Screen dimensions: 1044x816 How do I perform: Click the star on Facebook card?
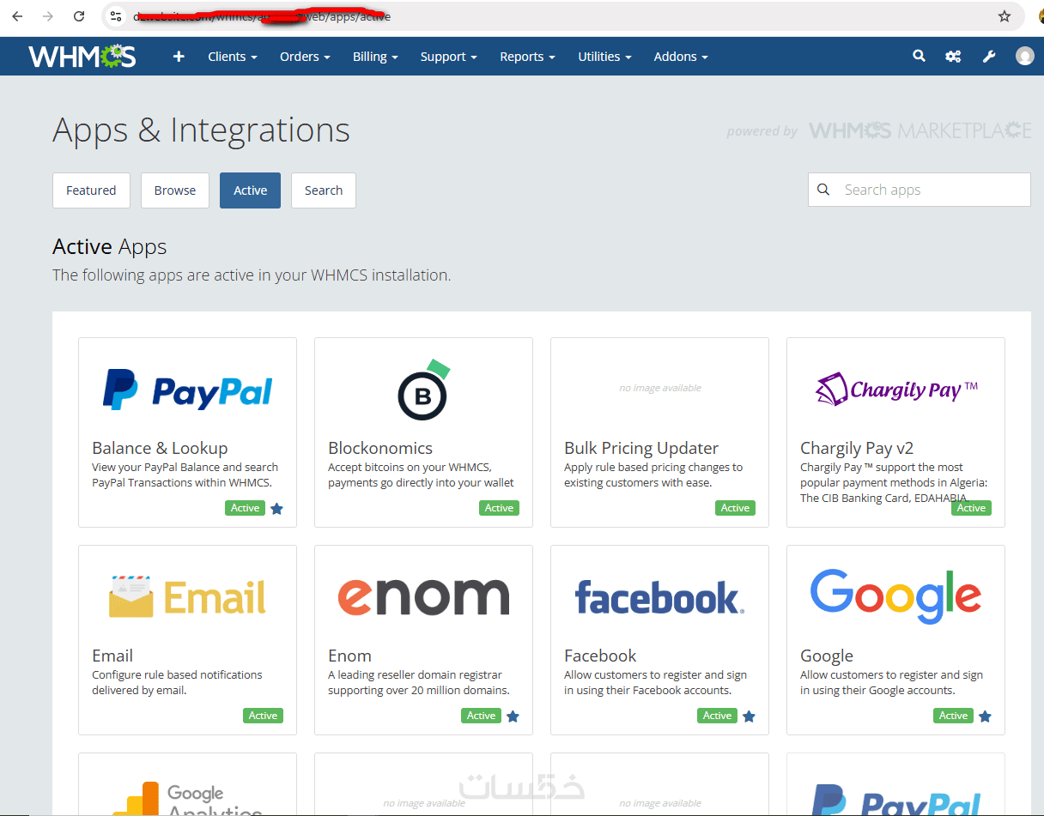coord(749,716)
